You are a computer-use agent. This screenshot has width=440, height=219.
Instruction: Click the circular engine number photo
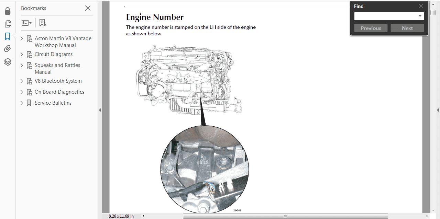(x=205, y=170)
